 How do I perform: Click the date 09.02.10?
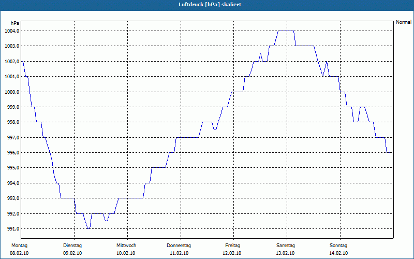tap(72, 253)
